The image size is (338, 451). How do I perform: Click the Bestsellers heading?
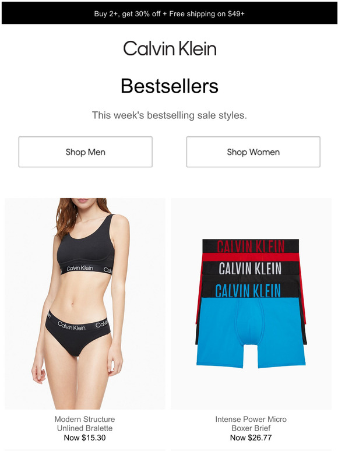coord(170,86)
